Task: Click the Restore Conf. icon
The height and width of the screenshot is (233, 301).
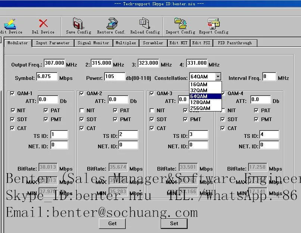Action: pos(112,23)
